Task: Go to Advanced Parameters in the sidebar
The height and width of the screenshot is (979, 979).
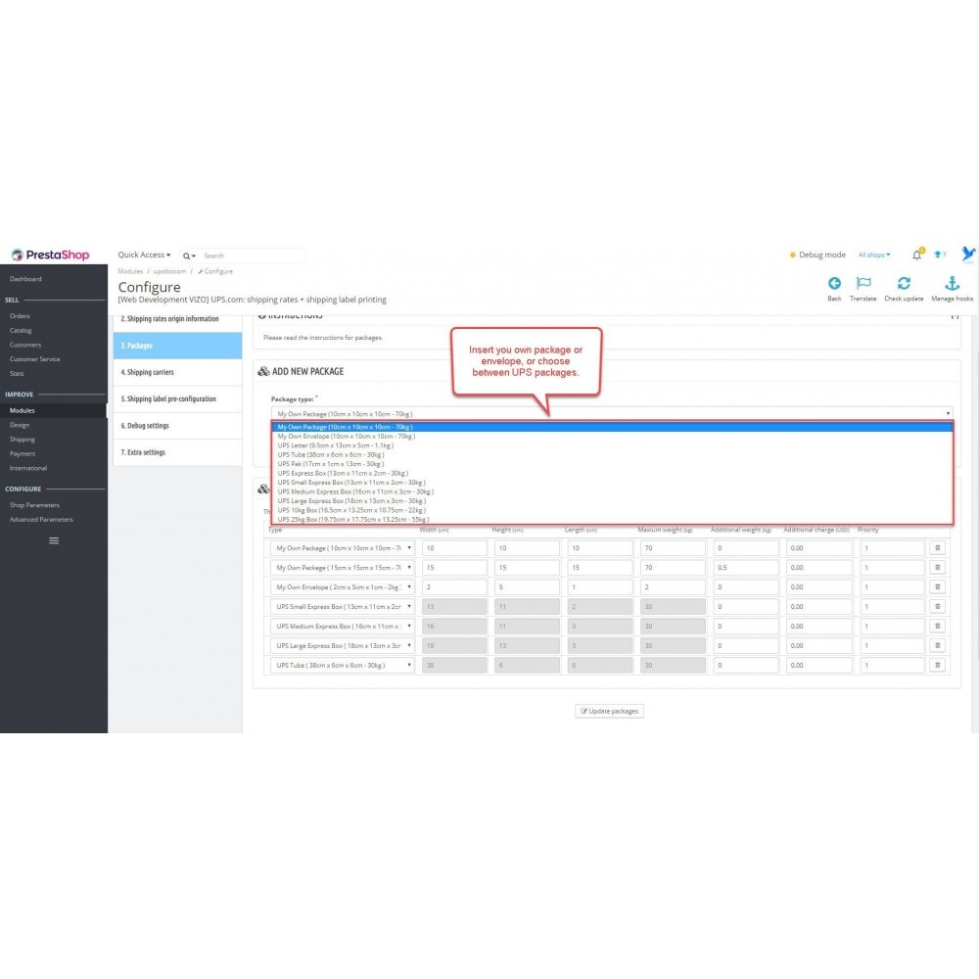Action: 41,520
